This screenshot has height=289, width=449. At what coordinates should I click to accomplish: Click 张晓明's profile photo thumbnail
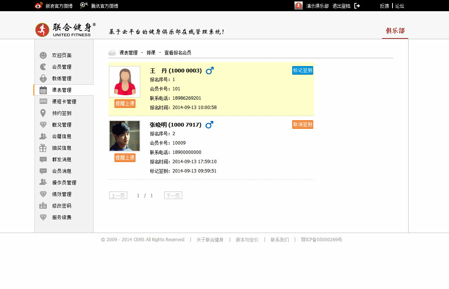point(125,136)
